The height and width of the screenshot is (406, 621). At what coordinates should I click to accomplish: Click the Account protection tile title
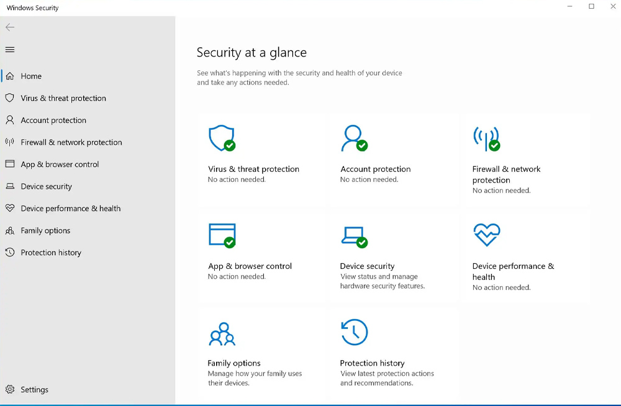tap(376, 169)
